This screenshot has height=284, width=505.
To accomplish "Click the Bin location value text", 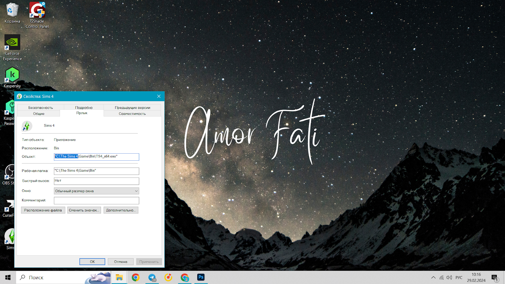I will [x=56, y=148].
